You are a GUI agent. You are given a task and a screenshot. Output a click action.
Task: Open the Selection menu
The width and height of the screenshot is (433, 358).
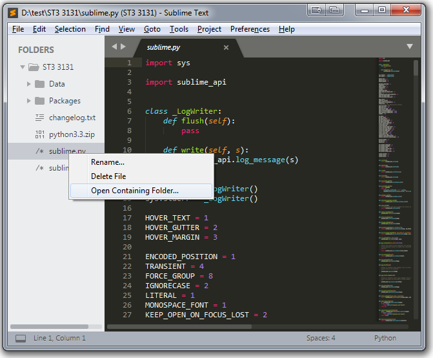coord(70,29)
